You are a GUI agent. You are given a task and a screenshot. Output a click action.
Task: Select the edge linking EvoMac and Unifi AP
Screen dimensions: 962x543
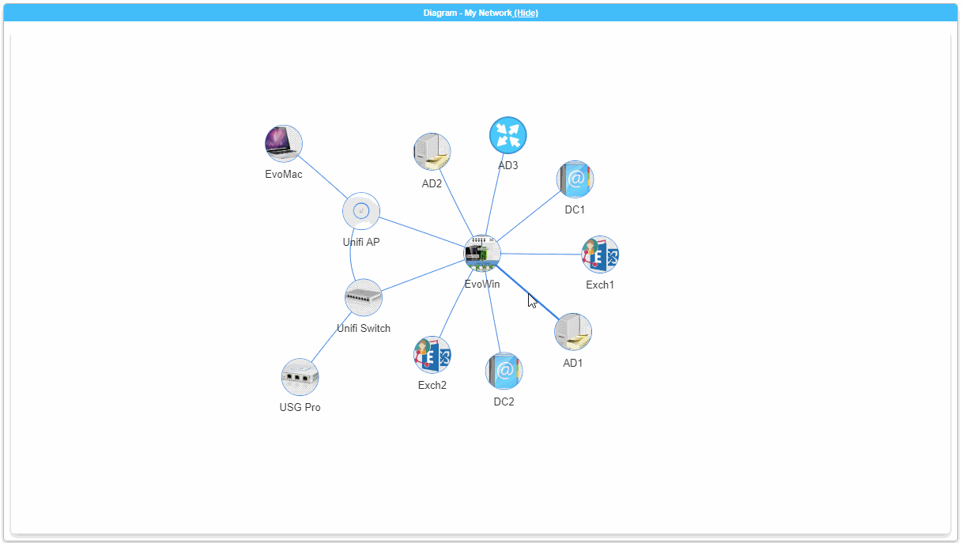322,175
